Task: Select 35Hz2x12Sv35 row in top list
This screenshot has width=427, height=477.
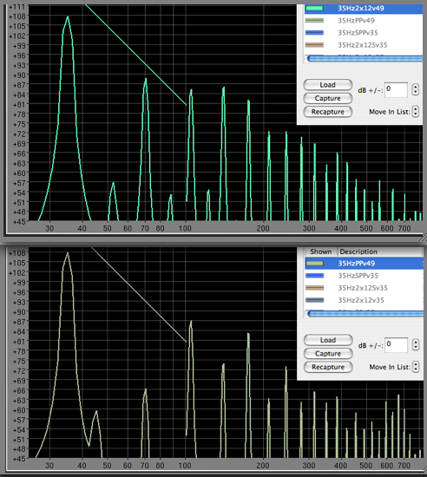Action: [x=364, y=45]
